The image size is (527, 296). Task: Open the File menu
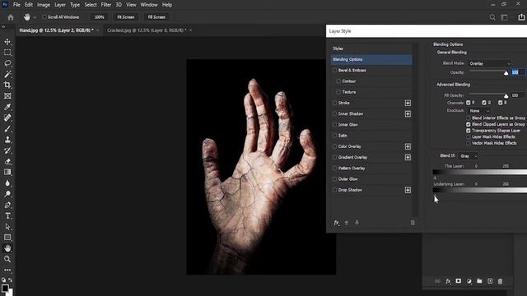tap(16, 5)
